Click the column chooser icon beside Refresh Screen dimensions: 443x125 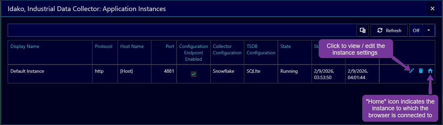coord(363,30)
